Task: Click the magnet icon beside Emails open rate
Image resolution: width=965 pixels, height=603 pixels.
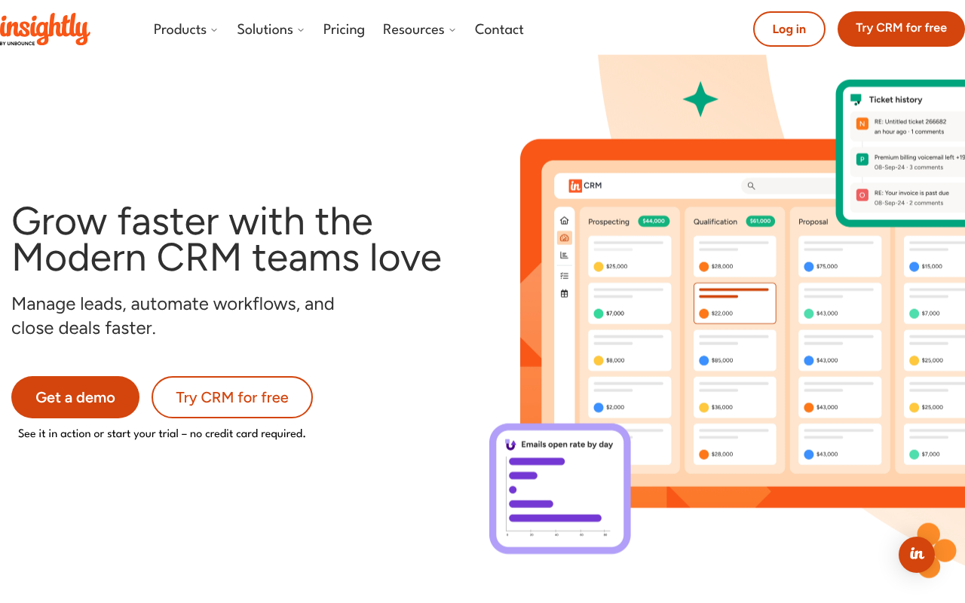Action: tap(510, 445)
